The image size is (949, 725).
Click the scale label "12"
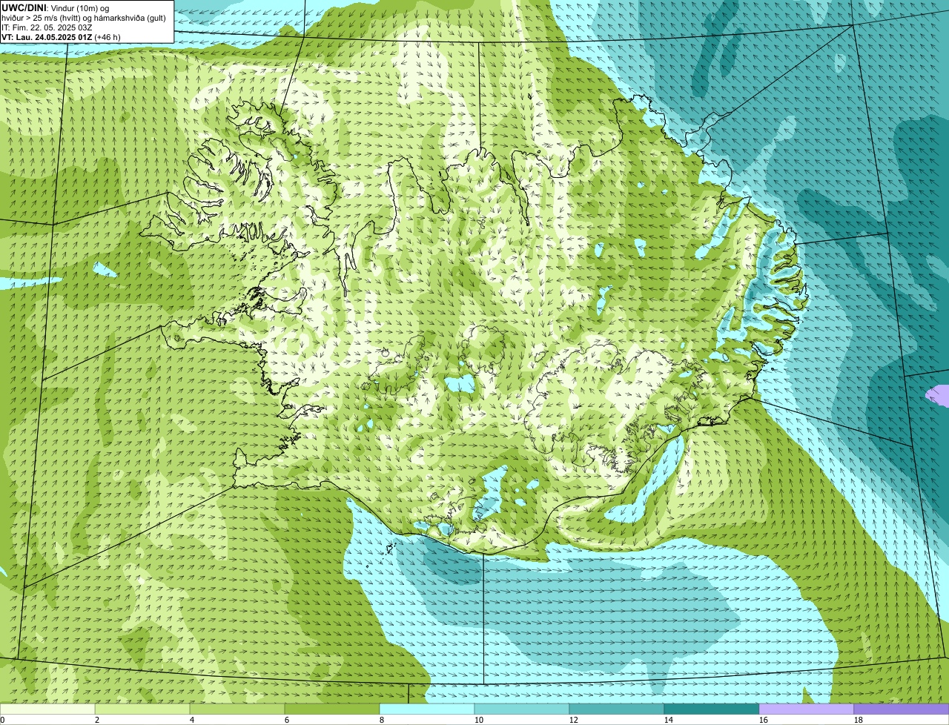click(x=574, y=720)
